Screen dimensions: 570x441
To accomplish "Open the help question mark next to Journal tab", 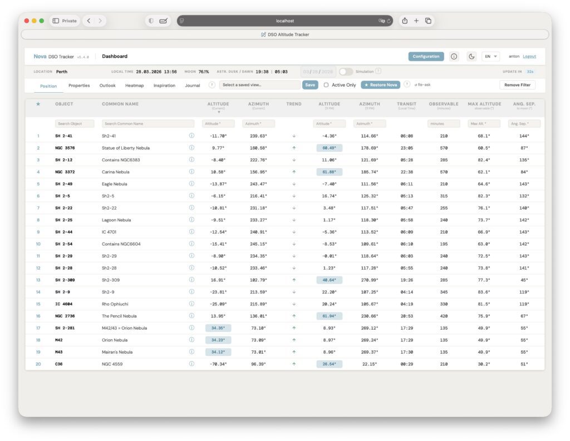I will (x=211, y=85).
